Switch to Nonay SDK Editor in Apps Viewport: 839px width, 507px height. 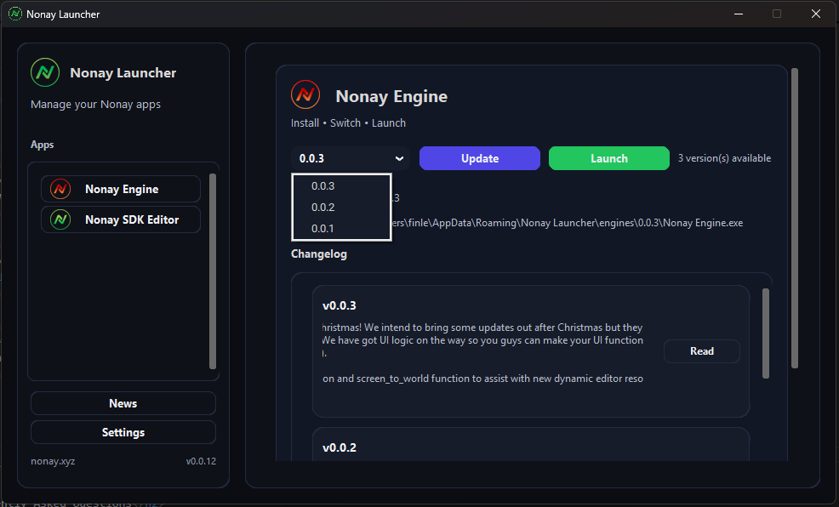(x=120, y=219)
